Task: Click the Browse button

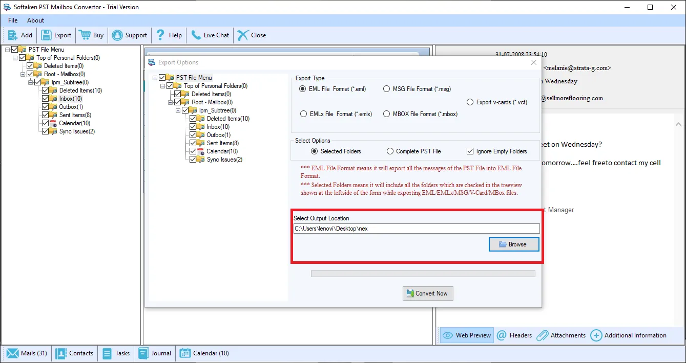Action: click(x=514, y=244)
